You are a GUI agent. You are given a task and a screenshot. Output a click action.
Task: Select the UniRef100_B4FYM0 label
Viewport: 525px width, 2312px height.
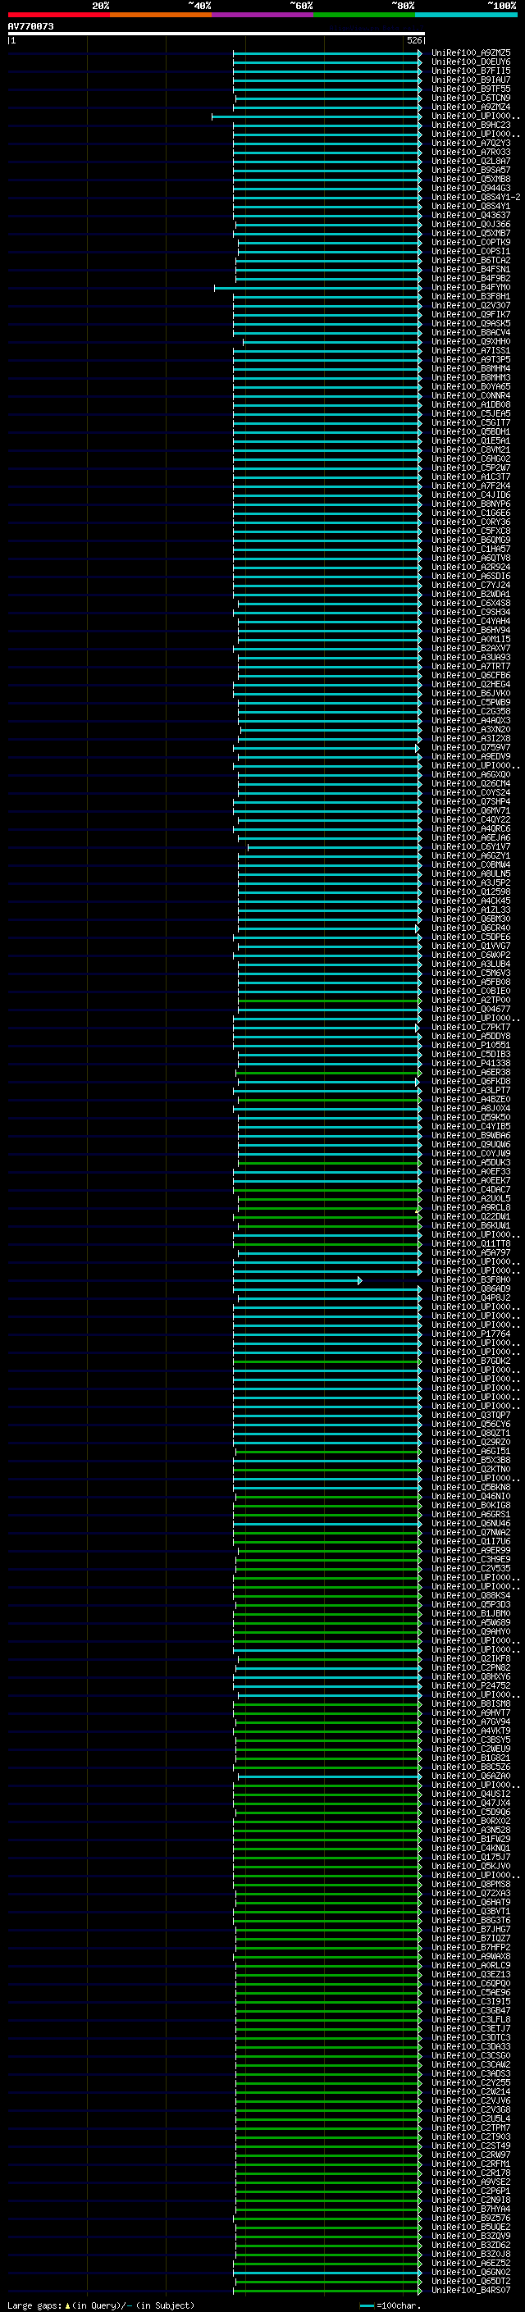(470, 287)
